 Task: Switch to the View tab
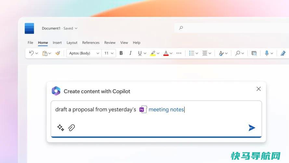pos(124,42)
